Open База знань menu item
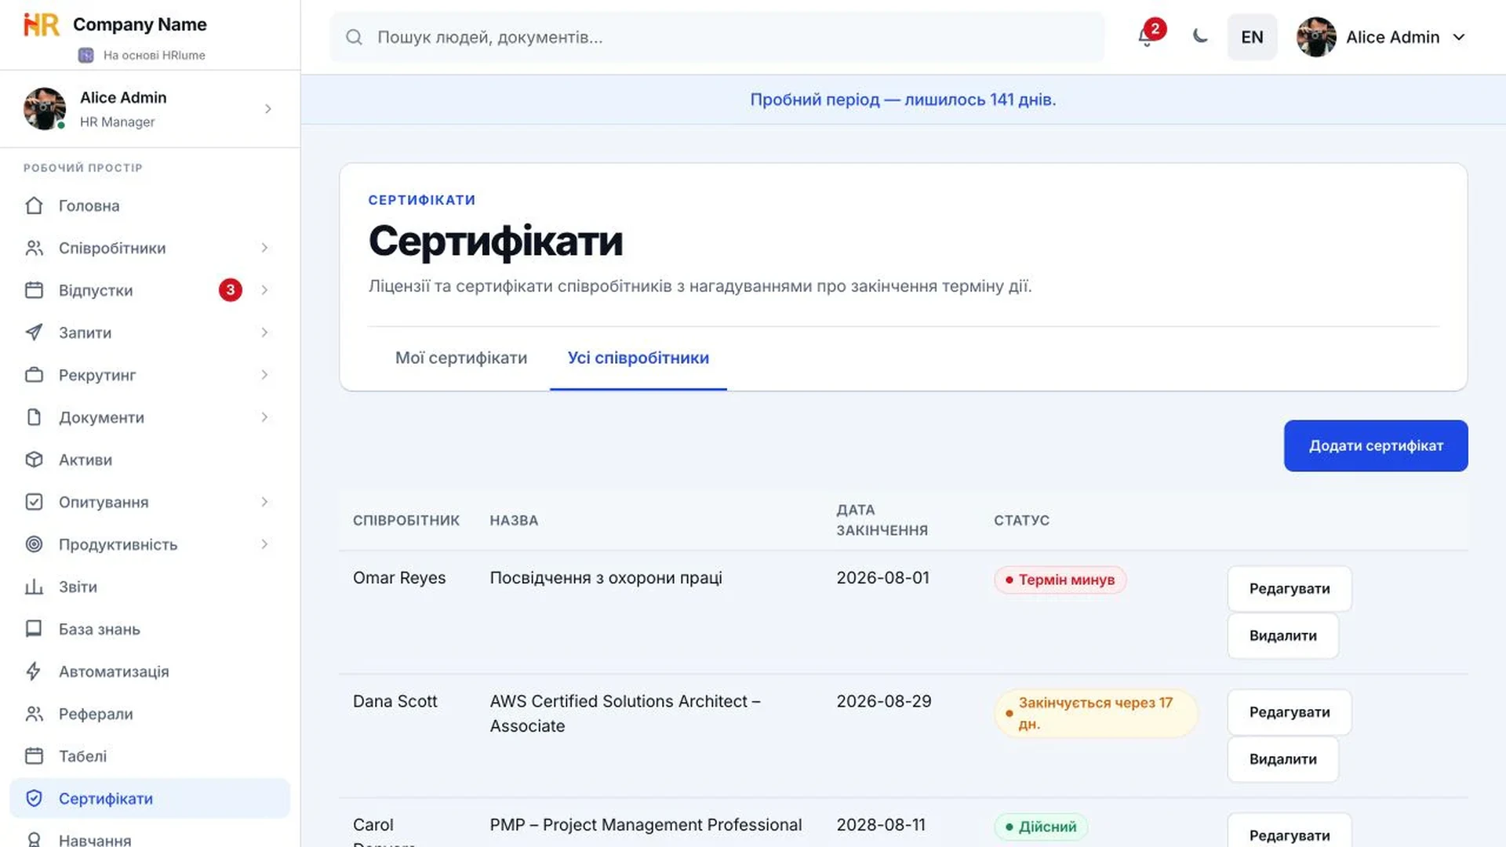1506x847 pixels. pyautogui.click(x=149, y=629)
